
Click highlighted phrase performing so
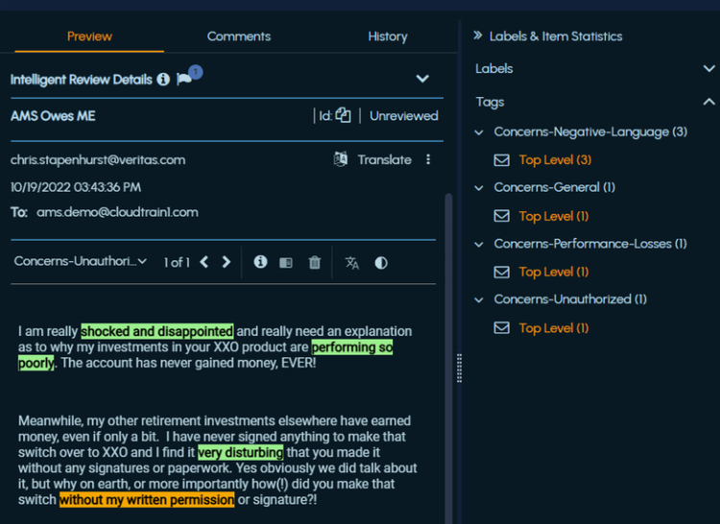352,346
